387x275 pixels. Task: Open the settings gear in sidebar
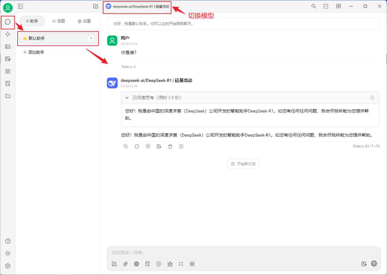pos(8,266)
